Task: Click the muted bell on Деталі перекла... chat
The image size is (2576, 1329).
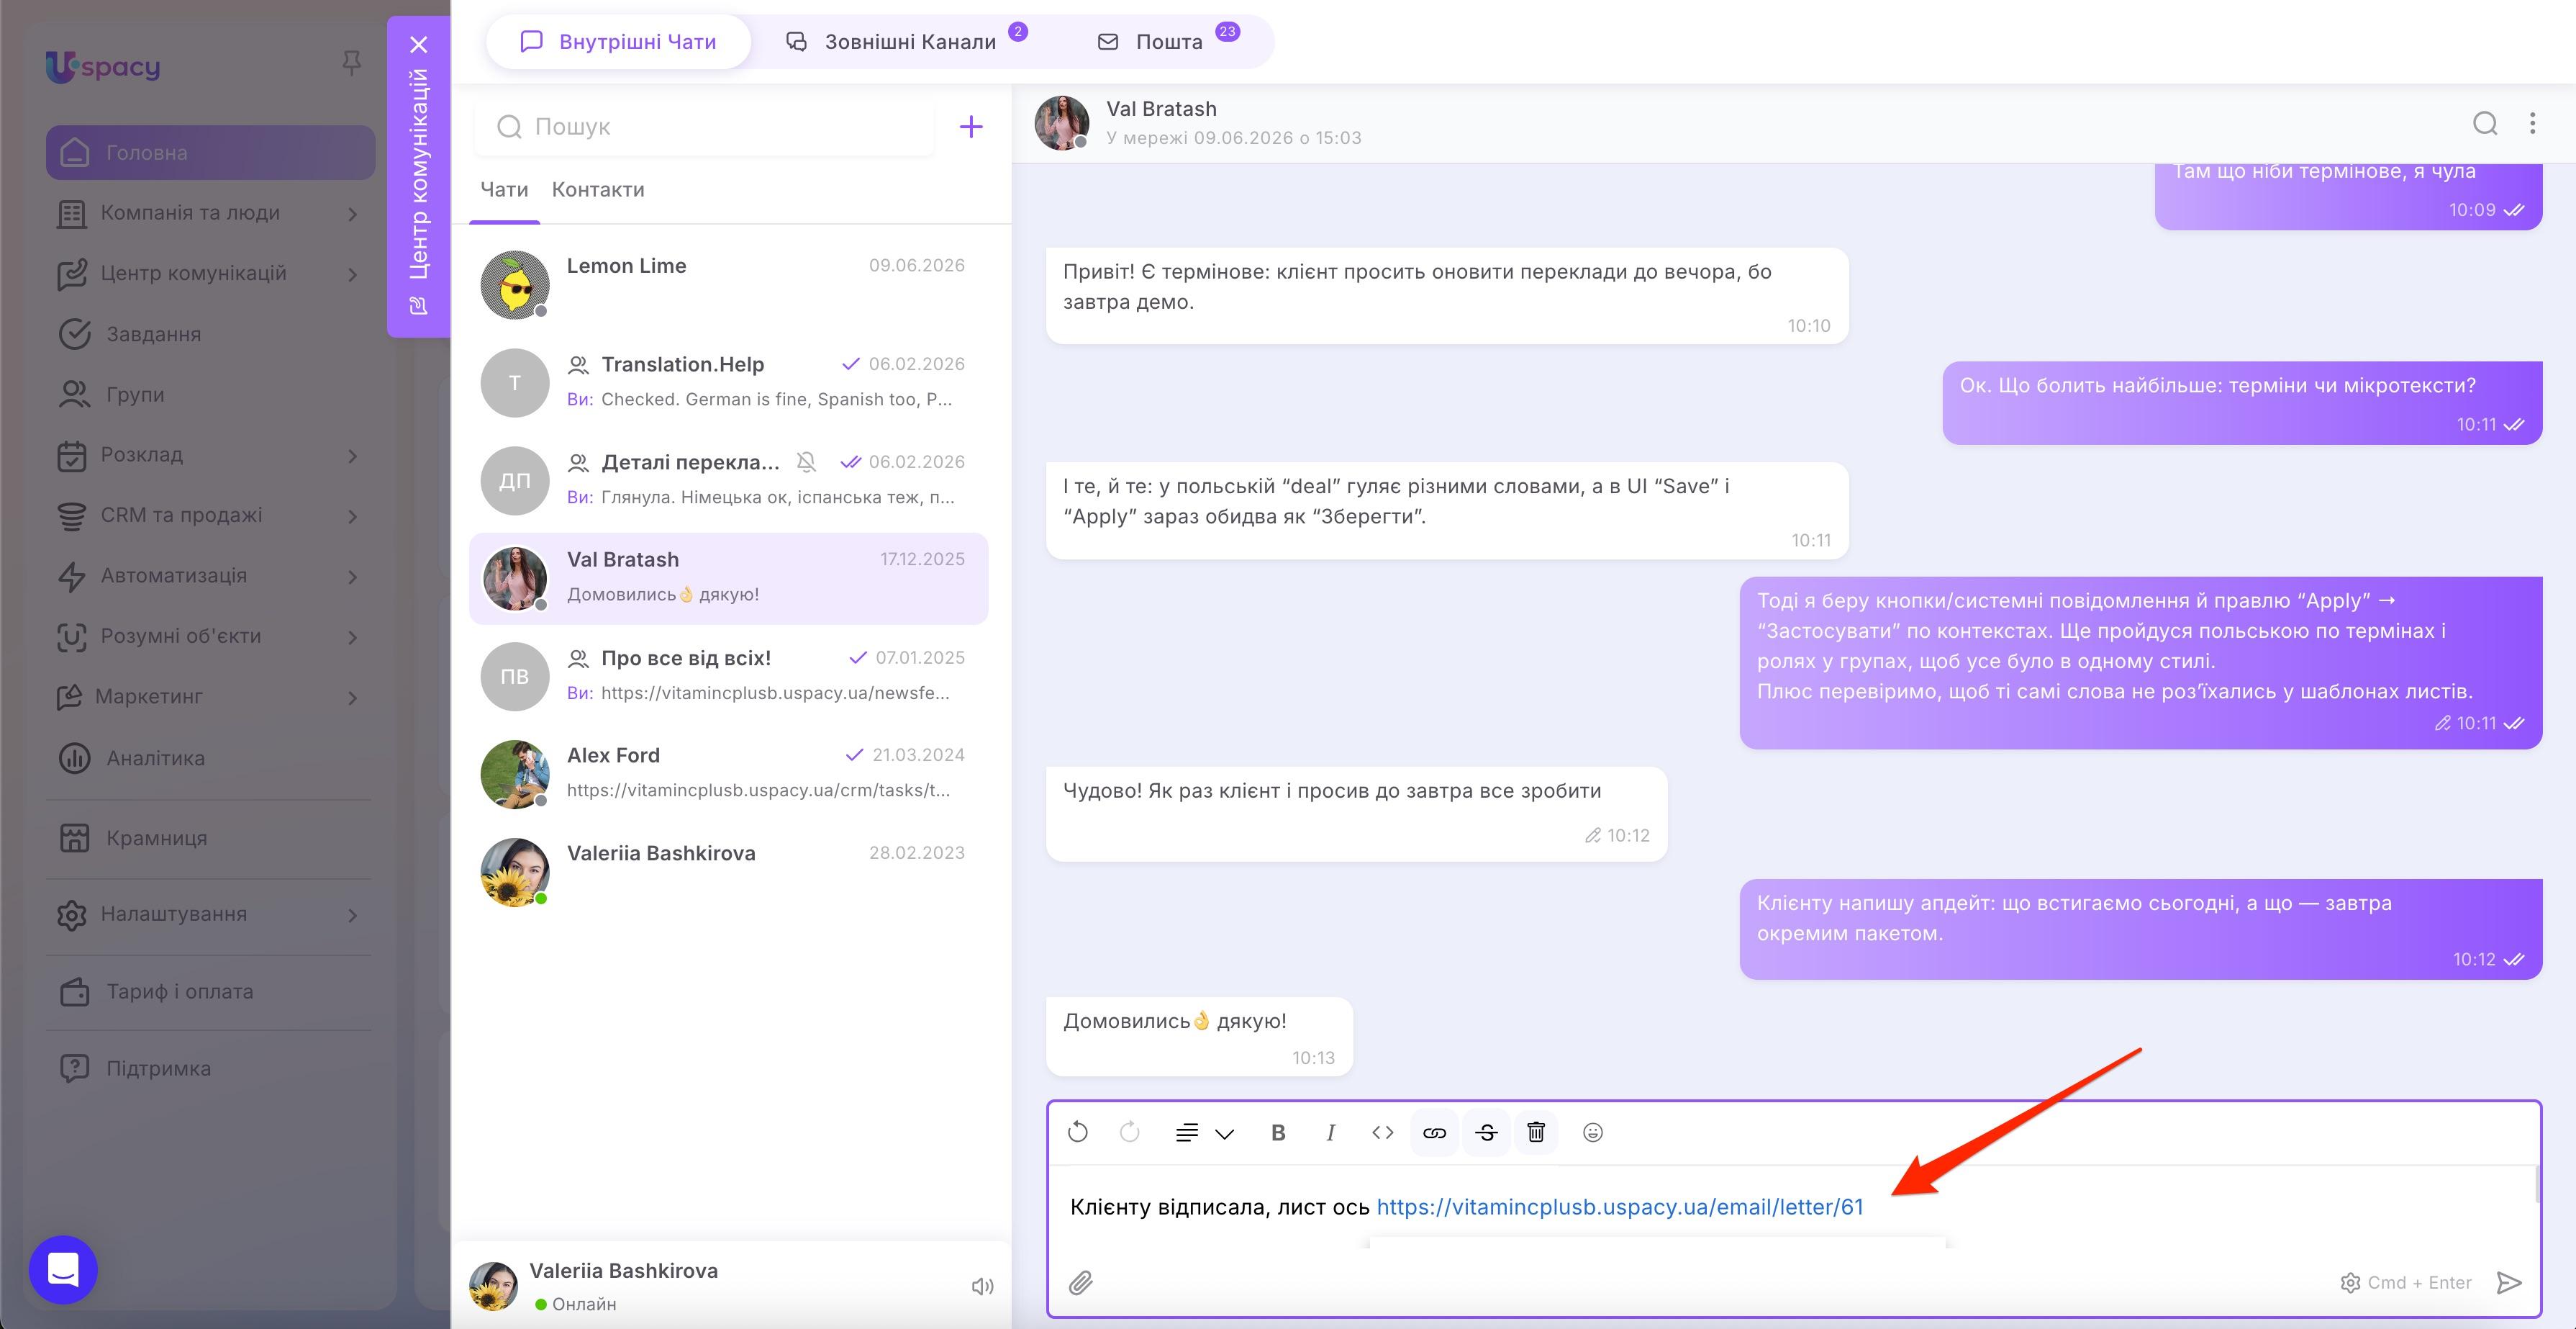Action: point(806,461)
